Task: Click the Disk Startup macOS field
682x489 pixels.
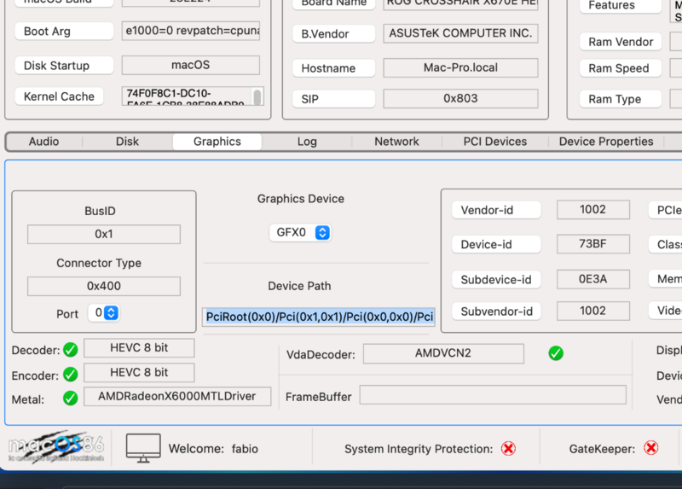Action: (x=190, y=66)
